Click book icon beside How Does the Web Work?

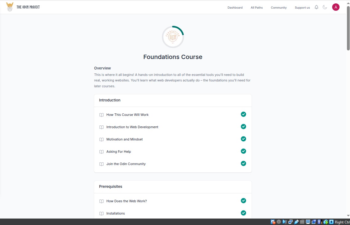pyautogui.click(x=101, y=201)
